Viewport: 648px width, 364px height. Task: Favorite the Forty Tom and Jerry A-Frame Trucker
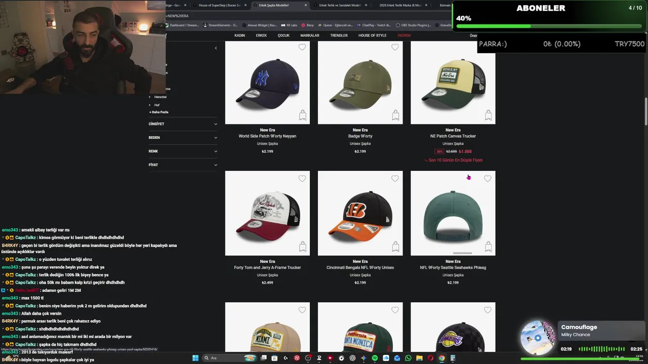coord(302,178)
